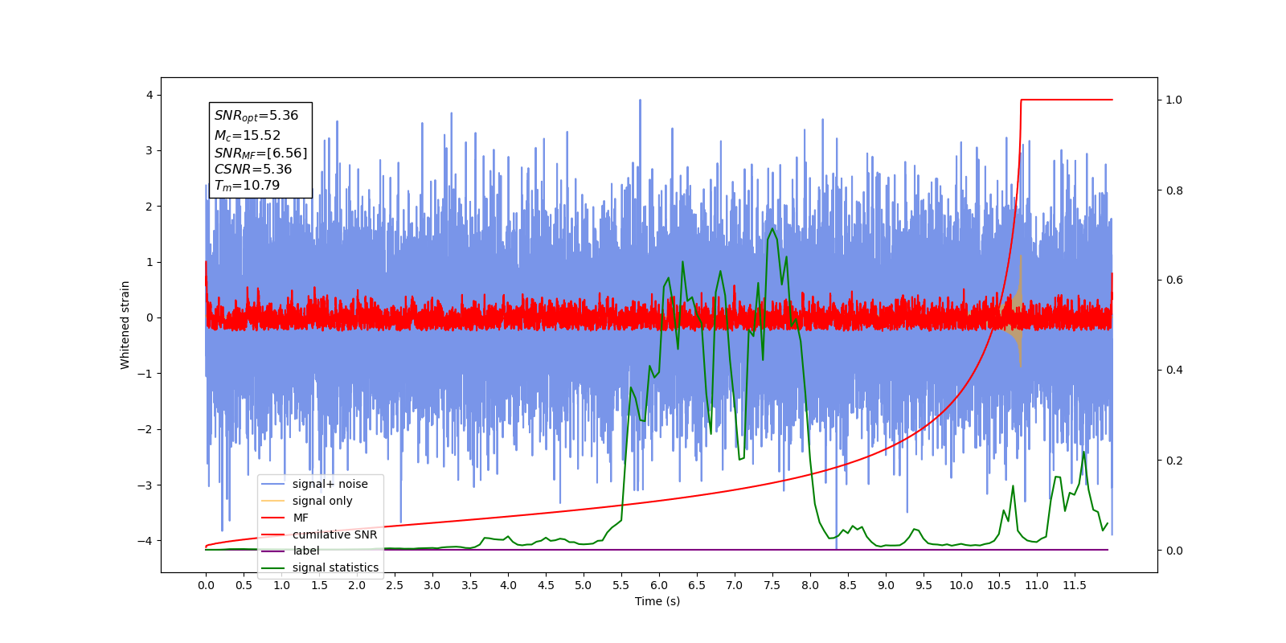Click the blue line sample for signal+ noise
This screenshot has height=643, width=1286.
273,484
